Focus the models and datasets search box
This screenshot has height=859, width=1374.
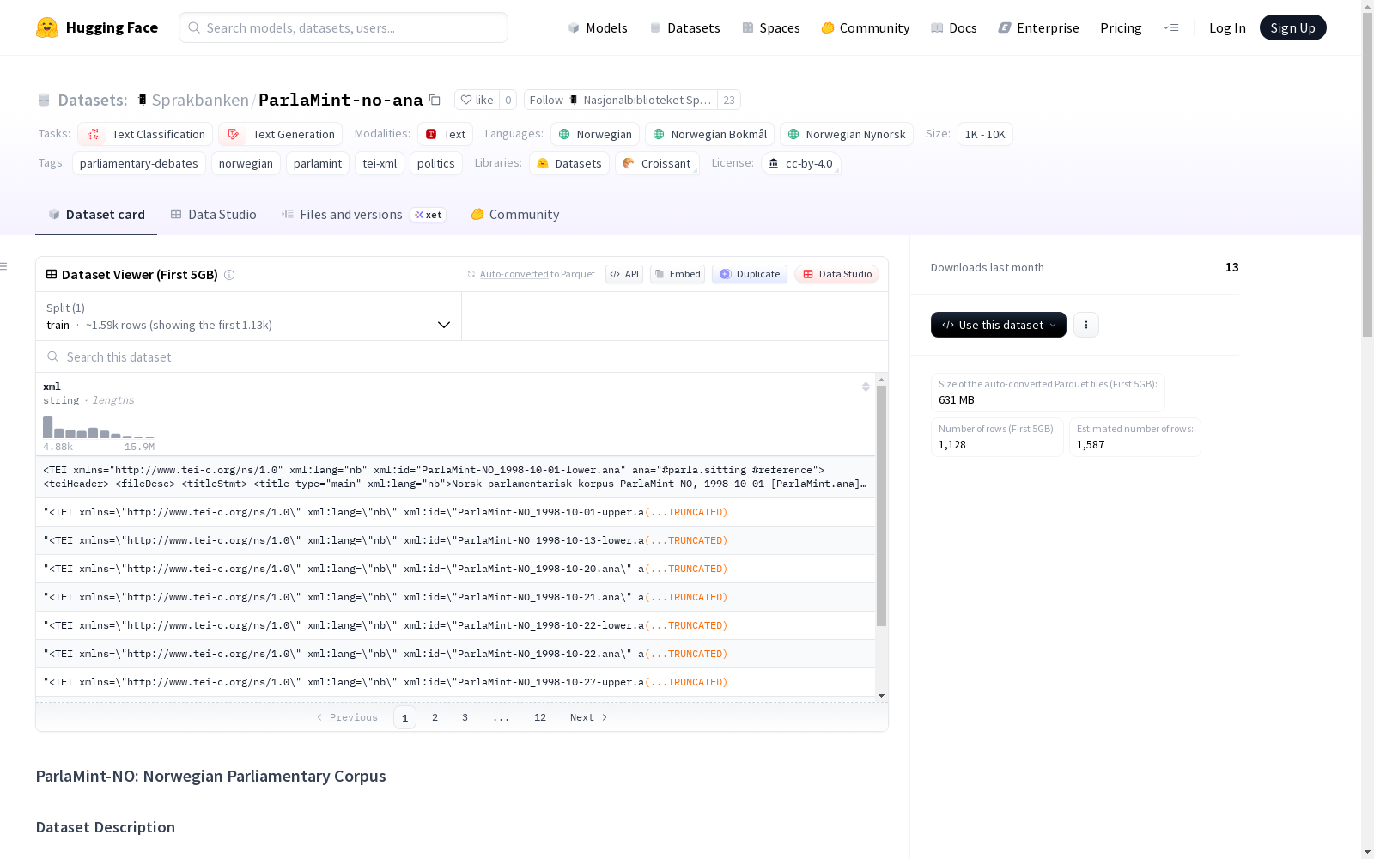pyautogui.click(x=343, y=27)
